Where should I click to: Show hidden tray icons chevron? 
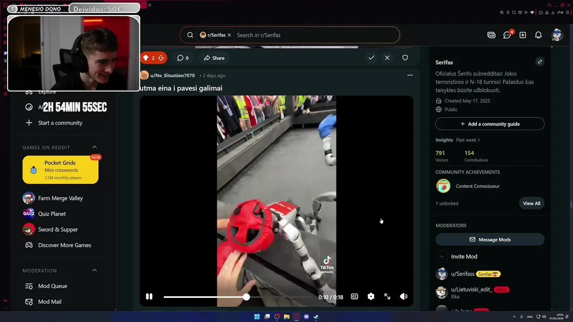[514, 317]
